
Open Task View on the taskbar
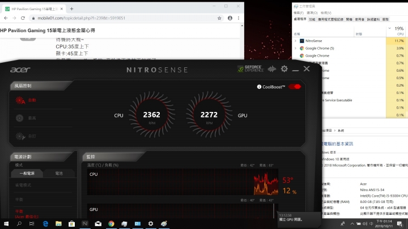(x=32, y=223)
